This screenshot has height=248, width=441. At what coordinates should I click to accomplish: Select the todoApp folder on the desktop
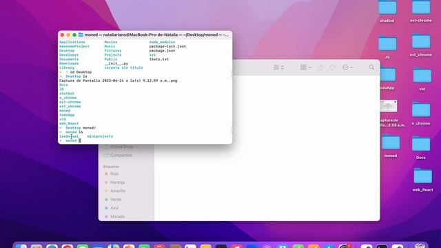(388, 75)
